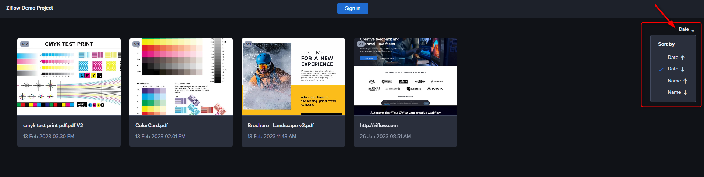Screen dimensions: 704x177
Task: Click the down arrow icon beside Date header
Action: click(x=693, y=29)
